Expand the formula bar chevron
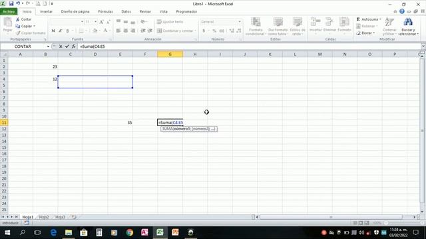The image size is (426, 239). tap(423, 46)
